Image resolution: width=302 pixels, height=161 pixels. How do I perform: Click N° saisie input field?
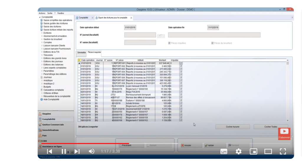pyautogui.click(x=140, y=43)
